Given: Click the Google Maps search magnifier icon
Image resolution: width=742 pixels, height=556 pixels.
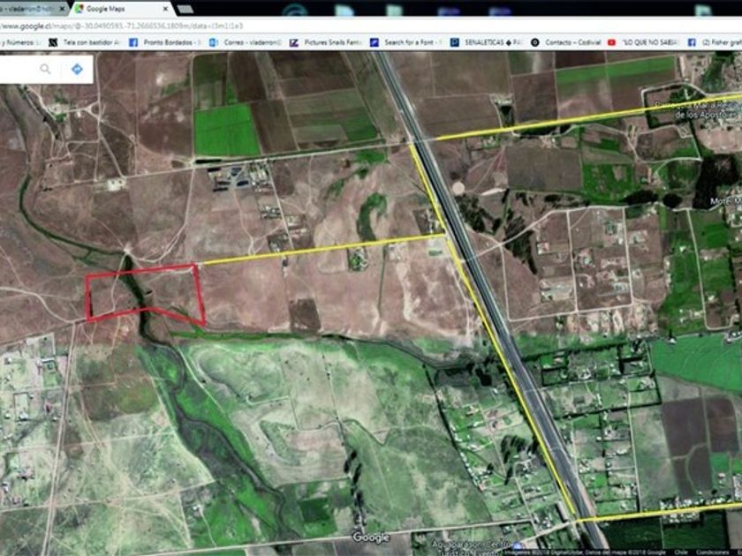Looking at the screenshot, I should (45, 68).
